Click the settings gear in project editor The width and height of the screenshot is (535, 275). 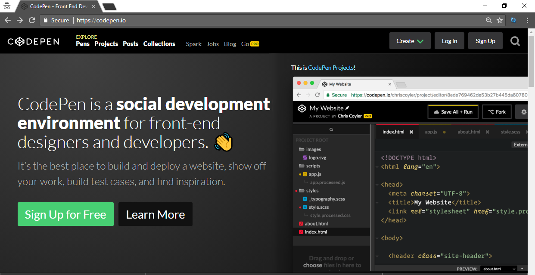524,112
